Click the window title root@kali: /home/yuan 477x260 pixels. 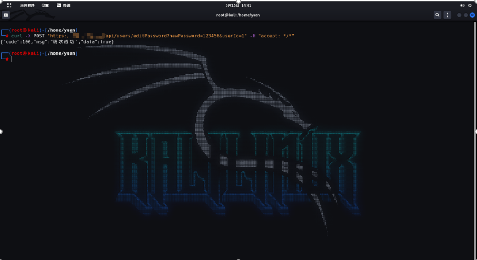[x=238, y=15]
